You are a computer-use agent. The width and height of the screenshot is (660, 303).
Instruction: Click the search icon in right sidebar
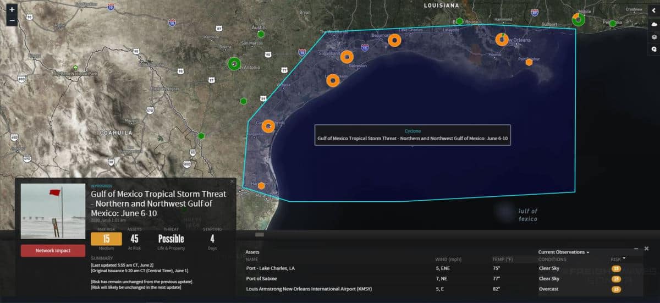tap(654, 49)
